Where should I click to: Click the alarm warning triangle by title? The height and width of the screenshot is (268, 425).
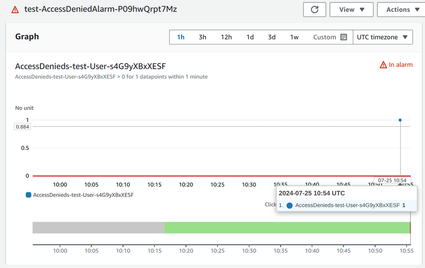(15, 10)
